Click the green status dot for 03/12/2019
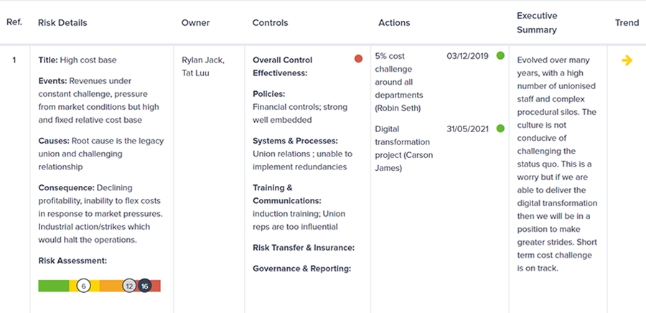 (x=500, y=55)
